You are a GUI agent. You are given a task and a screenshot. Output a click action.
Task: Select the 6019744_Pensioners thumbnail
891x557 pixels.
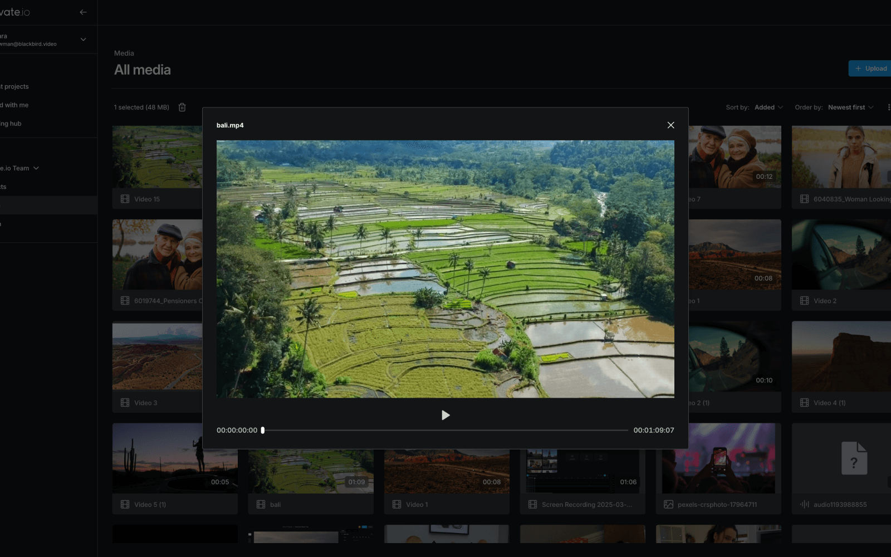157,255
